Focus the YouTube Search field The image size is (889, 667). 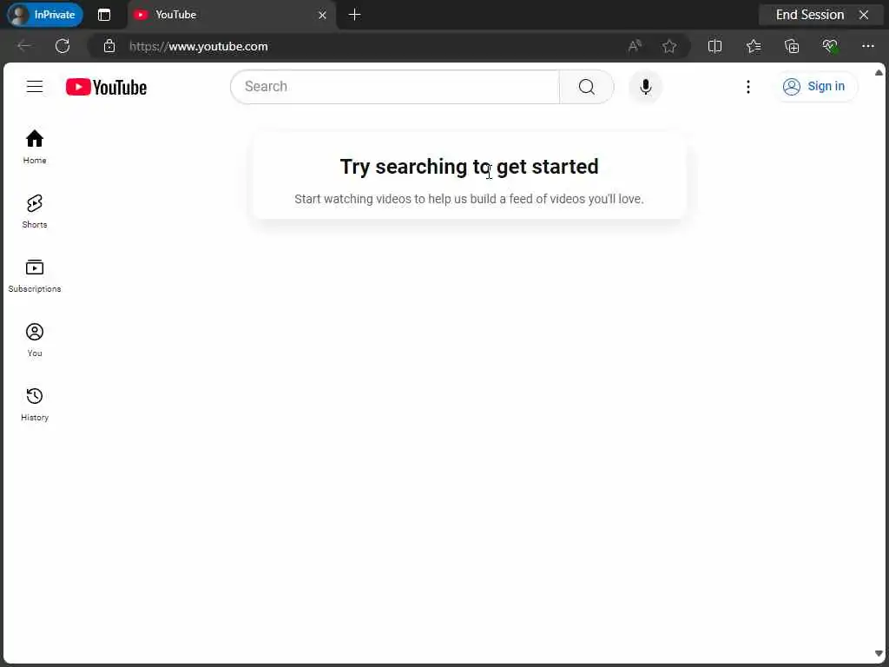pyautogui.click(x=395, y=87)
